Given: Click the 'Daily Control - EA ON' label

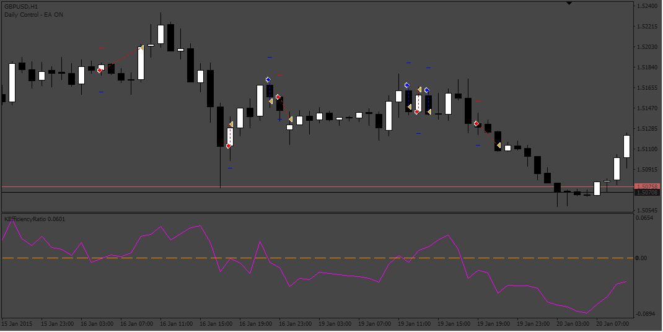Looking at the screenshot, I should point(34,14).
